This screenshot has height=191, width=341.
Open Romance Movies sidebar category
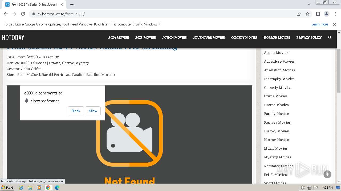278,166
